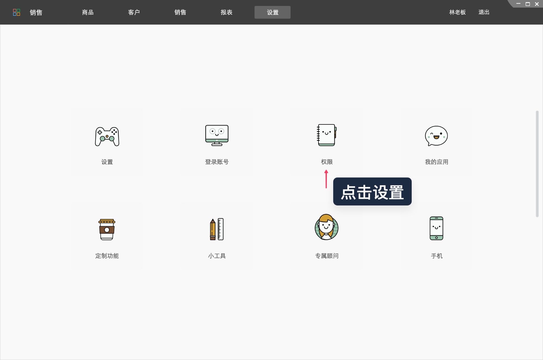Click the 林老板 account name
This screenshot has width=543, height=360.
[457, 12]
